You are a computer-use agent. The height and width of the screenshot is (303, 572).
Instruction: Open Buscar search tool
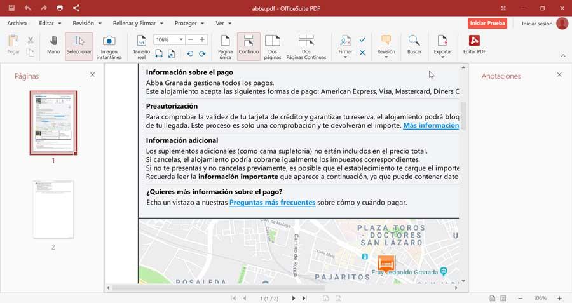click(414, 45)
